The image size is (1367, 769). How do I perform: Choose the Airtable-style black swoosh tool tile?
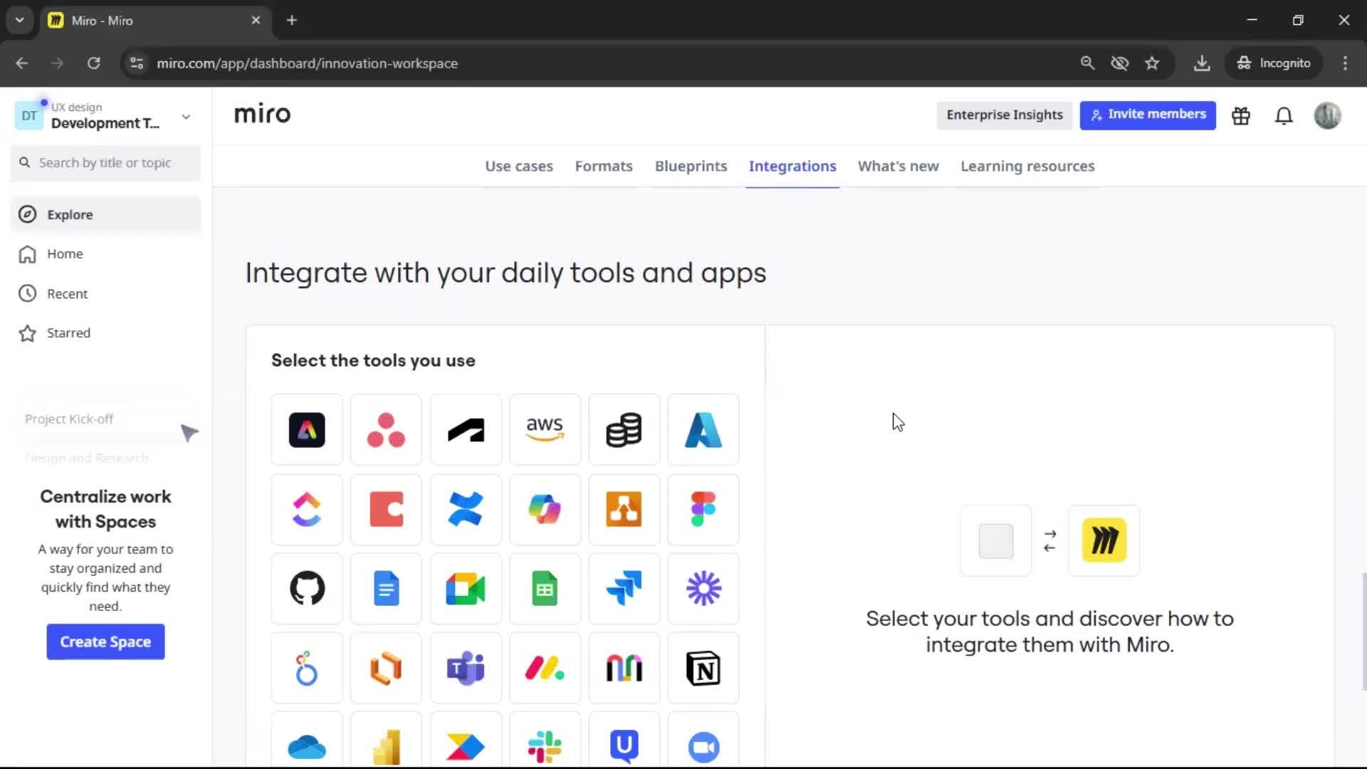(466, 430)
